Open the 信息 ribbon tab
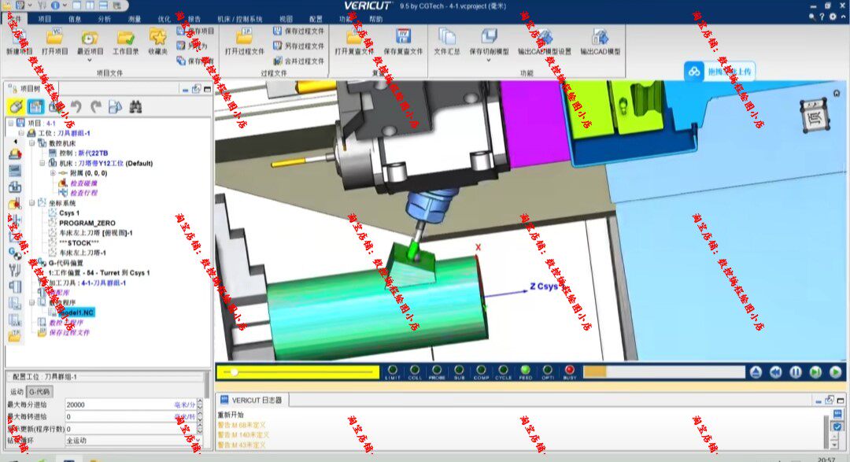The width and height of the screenshot is (850, 462). pyautogui.click(x=74, y=19)
